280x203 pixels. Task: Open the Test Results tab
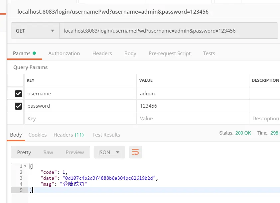tap(106, 135)
